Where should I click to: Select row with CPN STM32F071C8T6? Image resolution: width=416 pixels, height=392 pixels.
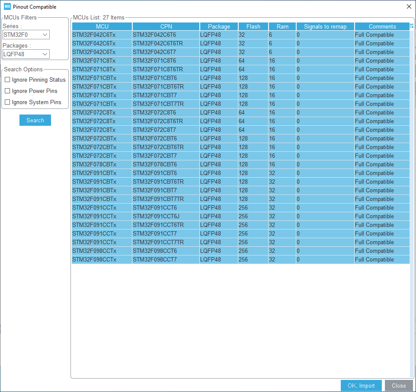point(240,61)
